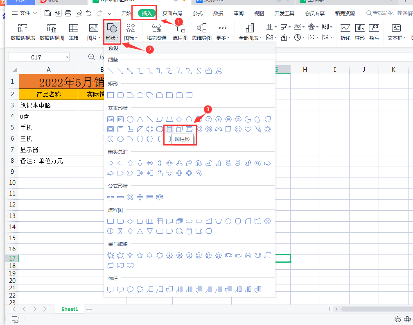Image resolution: width=413 pixels, height=325 pixels.
Task: Open the 会员专享 tab
Action: pyautogui.click(x=315, y=13)
